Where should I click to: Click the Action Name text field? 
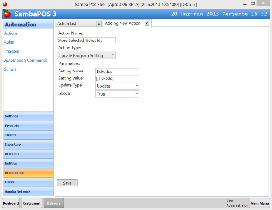[86, 40]
